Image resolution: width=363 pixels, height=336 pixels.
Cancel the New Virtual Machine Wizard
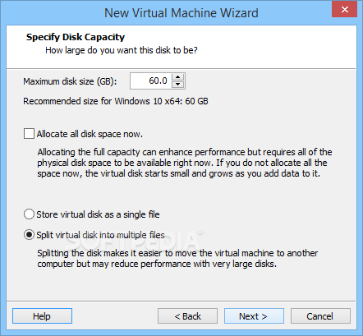320,316
